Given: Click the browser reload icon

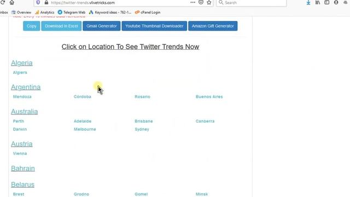Looking at the screenshot, I should click(x=2, y=2).
